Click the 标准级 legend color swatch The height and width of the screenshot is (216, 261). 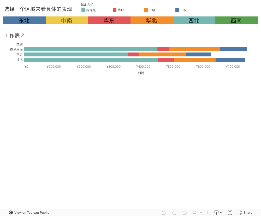[x=83, y=10]
